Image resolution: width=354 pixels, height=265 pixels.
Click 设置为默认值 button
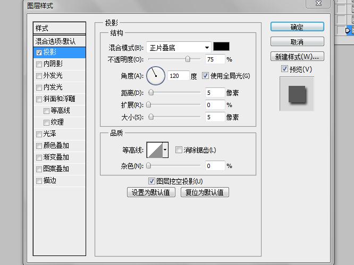[x=151, y=192]
